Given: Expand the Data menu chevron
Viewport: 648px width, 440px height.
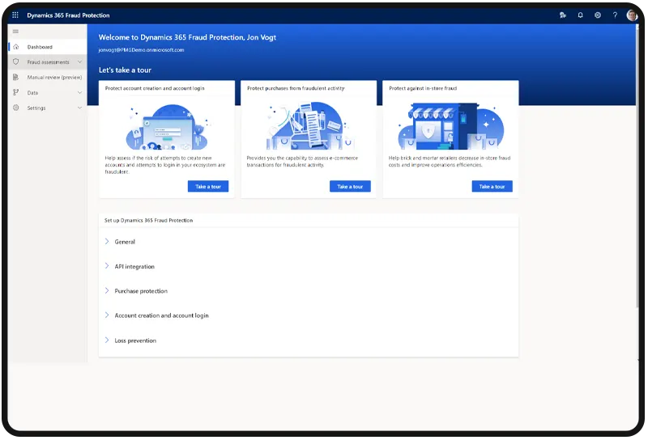Looking at the screenshot, I should pyautogui.click(x=79, y=93).
